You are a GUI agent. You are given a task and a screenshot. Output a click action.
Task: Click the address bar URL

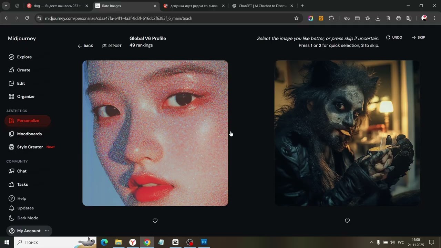pos(119,18)
